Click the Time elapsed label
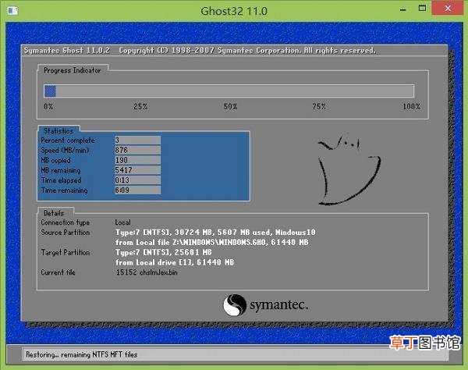This screenshot has height=370, width=468. (61, 180)
